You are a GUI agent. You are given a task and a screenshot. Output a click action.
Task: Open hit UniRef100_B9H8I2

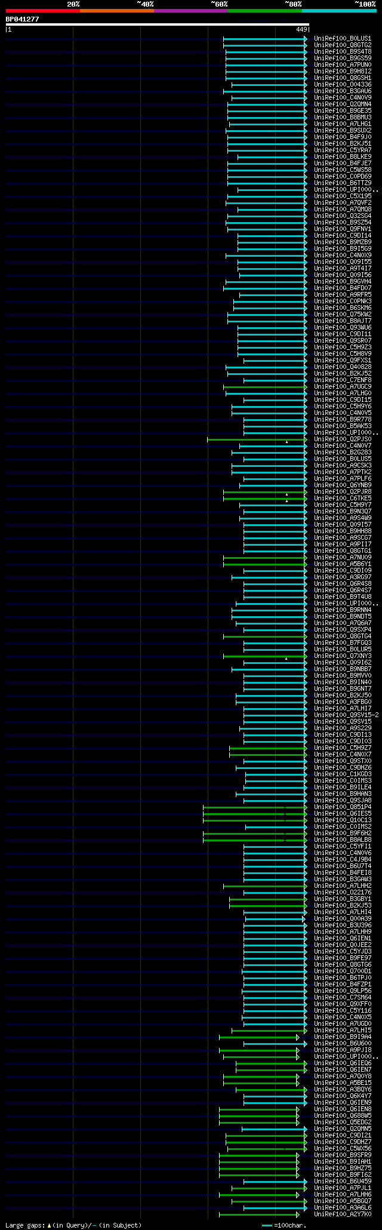tap(343, 71)
